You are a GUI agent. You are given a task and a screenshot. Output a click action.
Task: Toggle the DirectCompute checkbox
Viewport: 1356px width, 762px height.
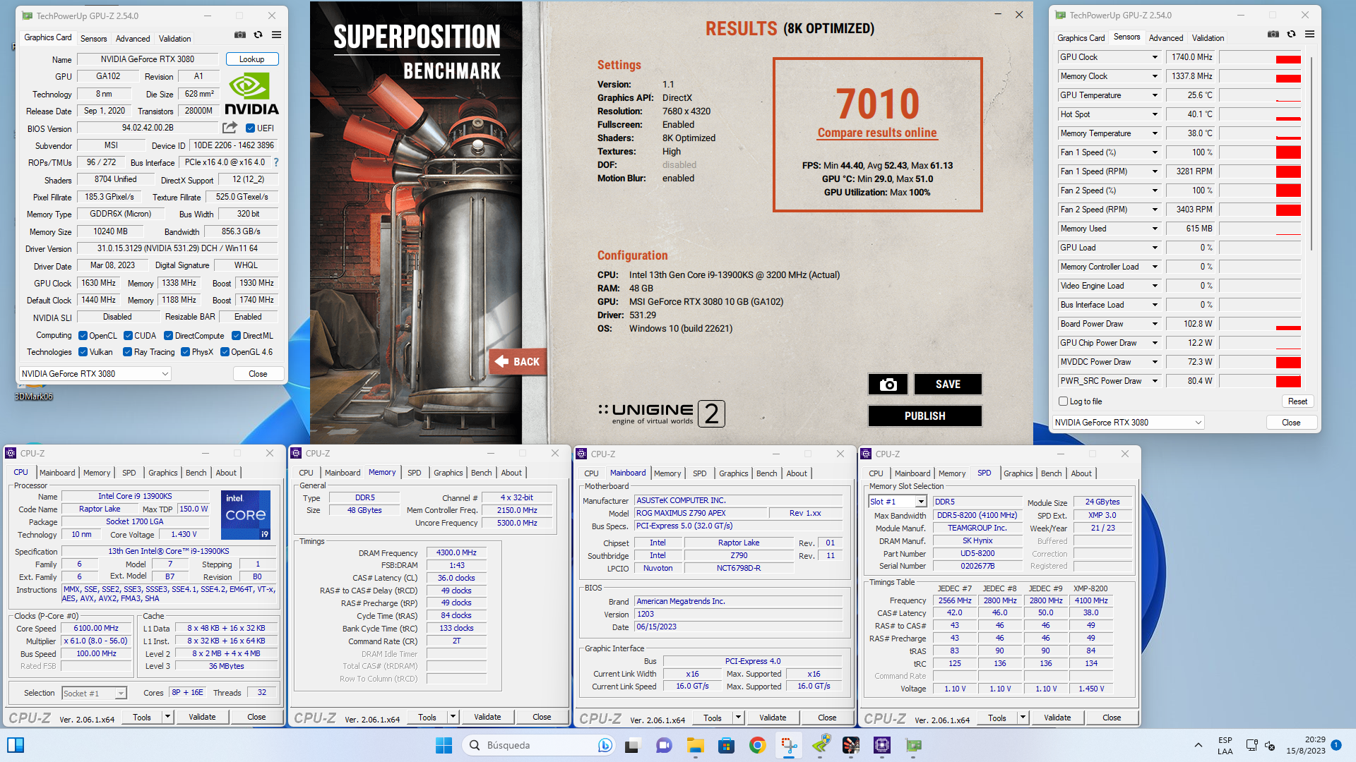pos(169,336)
